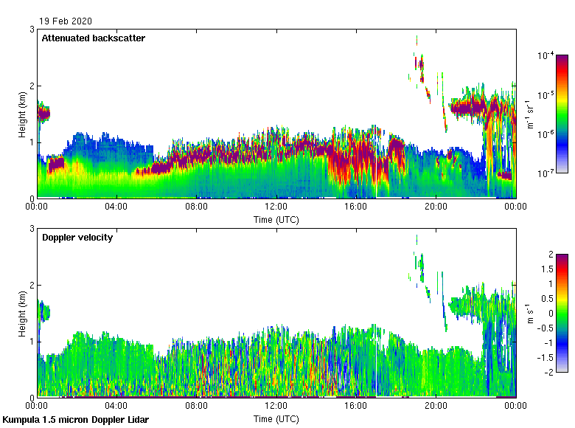Select the "Attenuated backscatter" panel title

(93, 38)
